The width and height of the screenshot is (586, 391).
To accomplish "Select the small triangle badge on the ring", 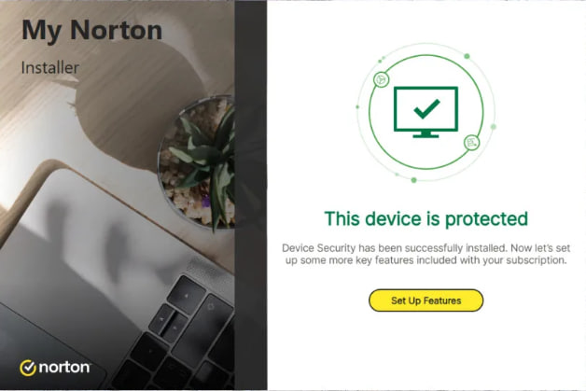I will 382,79.
